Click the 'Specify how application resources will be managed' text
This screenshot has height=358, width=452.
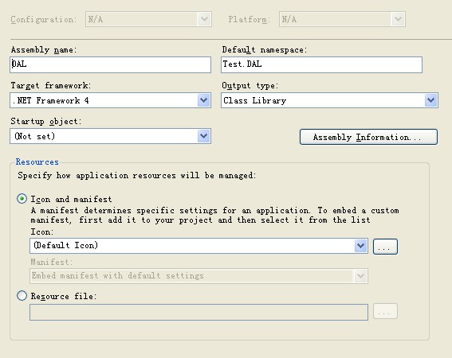(137, 175)
